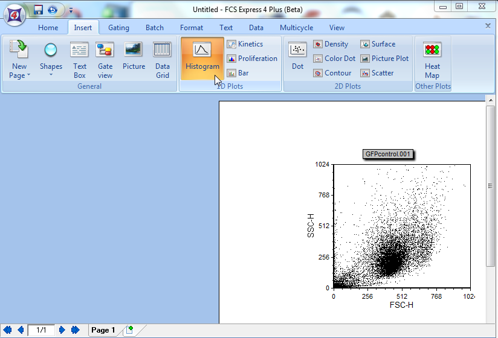Open the quick access toolbar customize arrow

(x=71, y=10)
